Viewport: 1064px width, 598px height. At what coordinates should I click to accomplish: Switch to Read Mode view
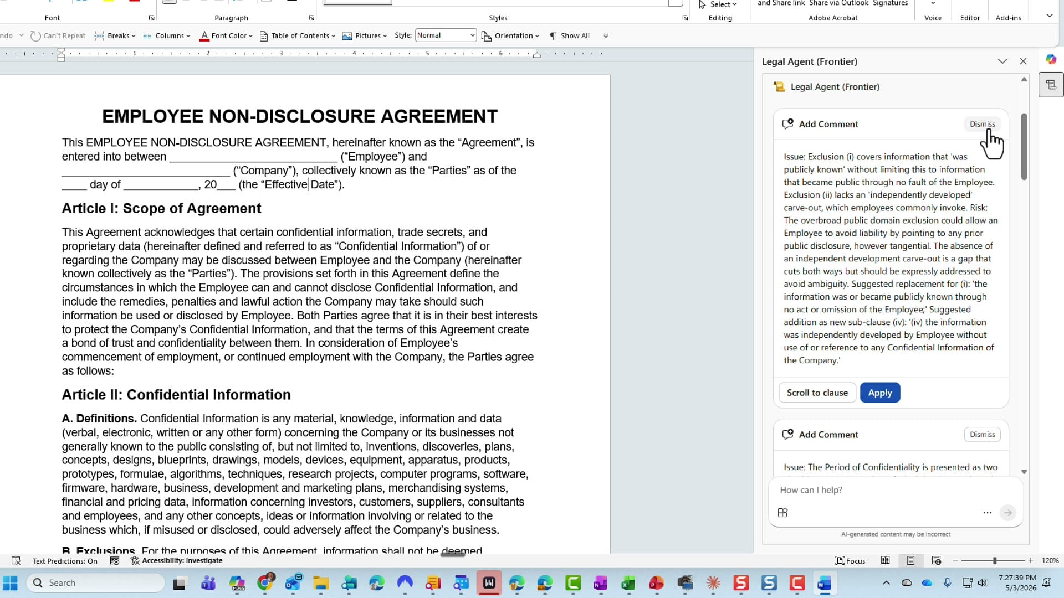click(x=886, y=561)
